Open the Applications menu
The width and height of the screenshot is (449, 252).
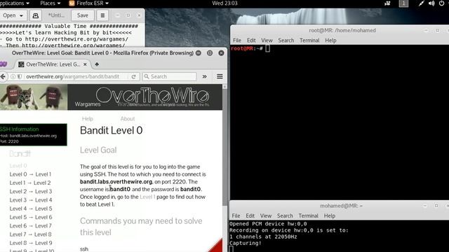click(14, 3)
